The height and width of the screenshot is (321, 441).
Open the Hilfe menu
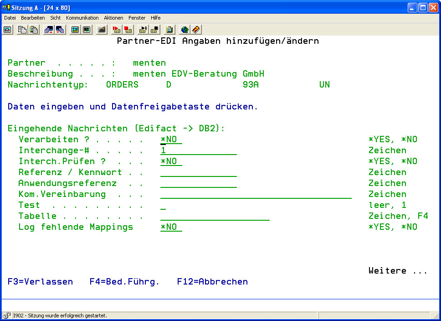pyautogui.click(x=155, y=18)
